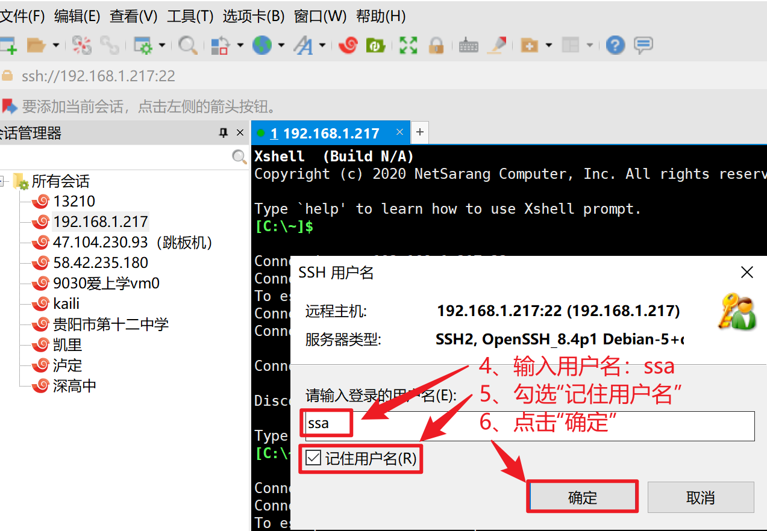Click the keyboard key-mapping toolbar icon
This screenshot has width=767, height=531.
pos(469,46)
